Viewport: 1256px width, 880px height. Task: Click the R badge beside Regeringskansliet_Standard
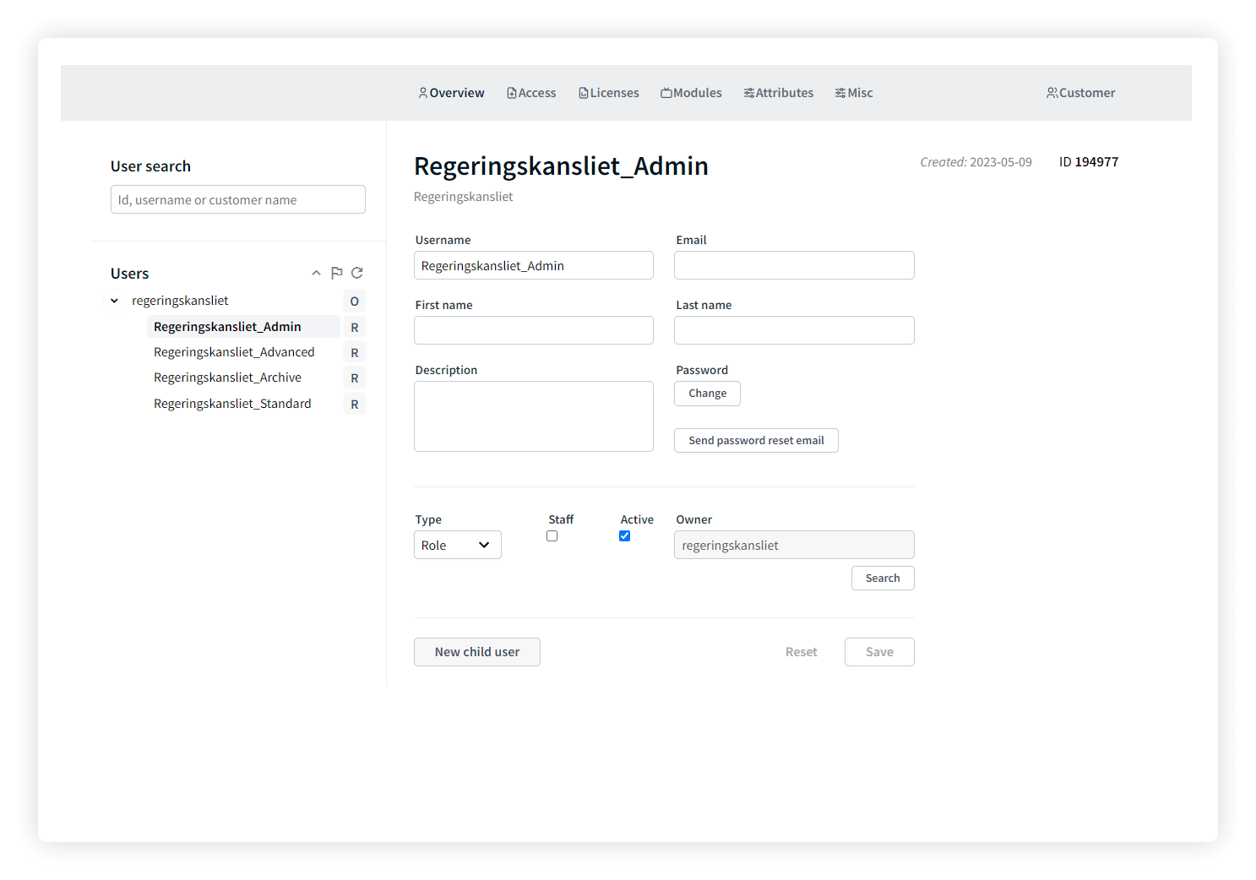pos(355,405)
